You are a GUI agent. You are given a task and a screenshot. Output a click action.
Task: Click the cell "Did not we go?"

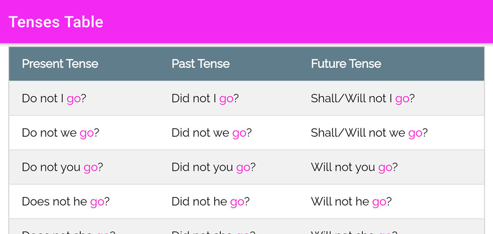(x=212, y=133)
